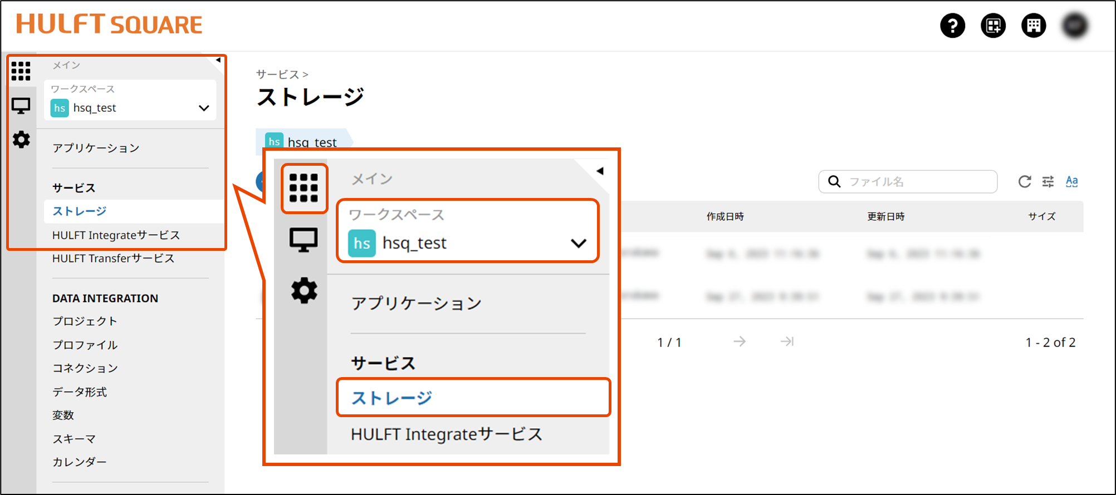This screenshot has width=1116, height=495.
Task: Go to next page arrow
Action: click(x=740, y=341)
